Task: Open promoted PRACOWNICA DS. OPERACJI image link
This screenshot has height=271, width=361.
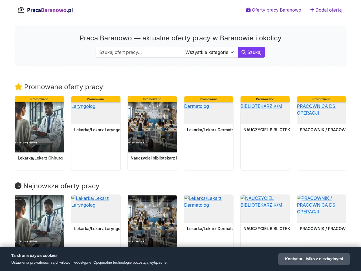Action: pyautogui.click(x=317, y=110)
